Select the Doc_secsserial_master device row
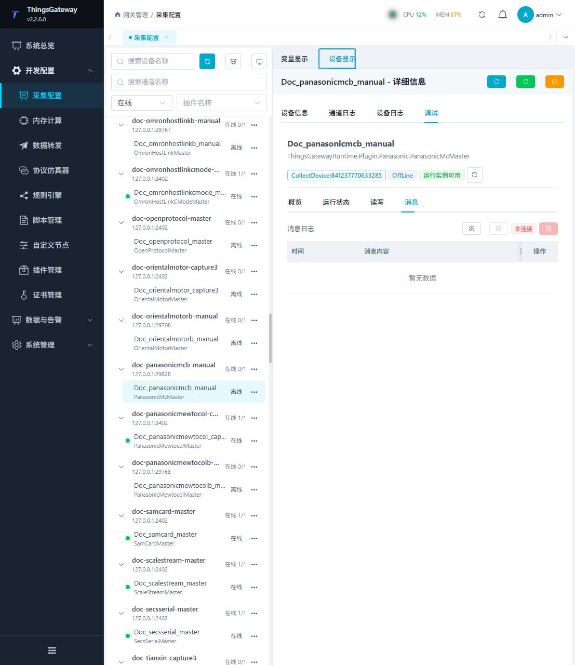575x665 pixels. [194, 636]
